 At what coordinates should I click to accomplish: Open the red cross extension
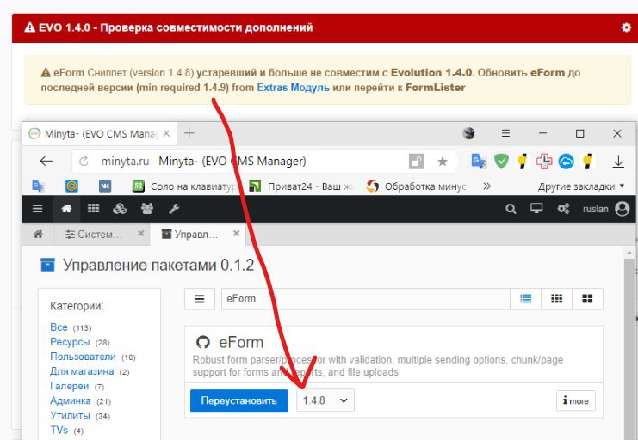point(544,162)
